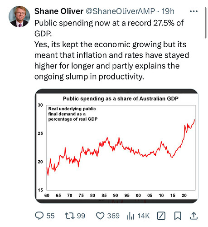208x227 pixels.
Task: Click the reply speech bubble icon
Action: click(39, 216)
